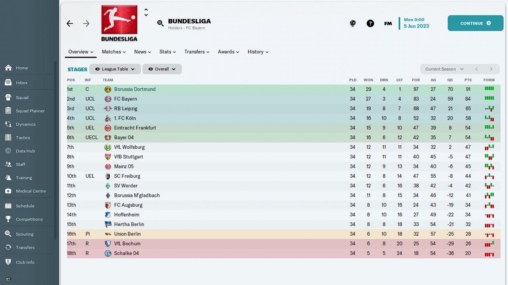The image size is (508, 285).
Task: Open the Matches tab menu
Action: [114, 52]
